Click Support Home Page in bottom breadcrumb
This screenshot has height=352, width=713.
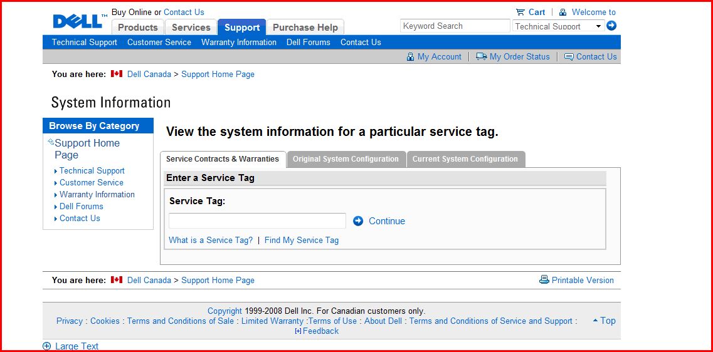coord(218,280)
